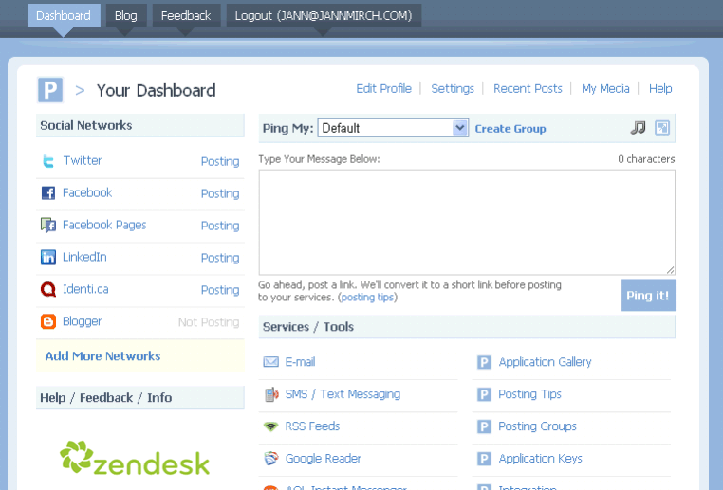Click the Facebook f icon

(x=48, y=193)
